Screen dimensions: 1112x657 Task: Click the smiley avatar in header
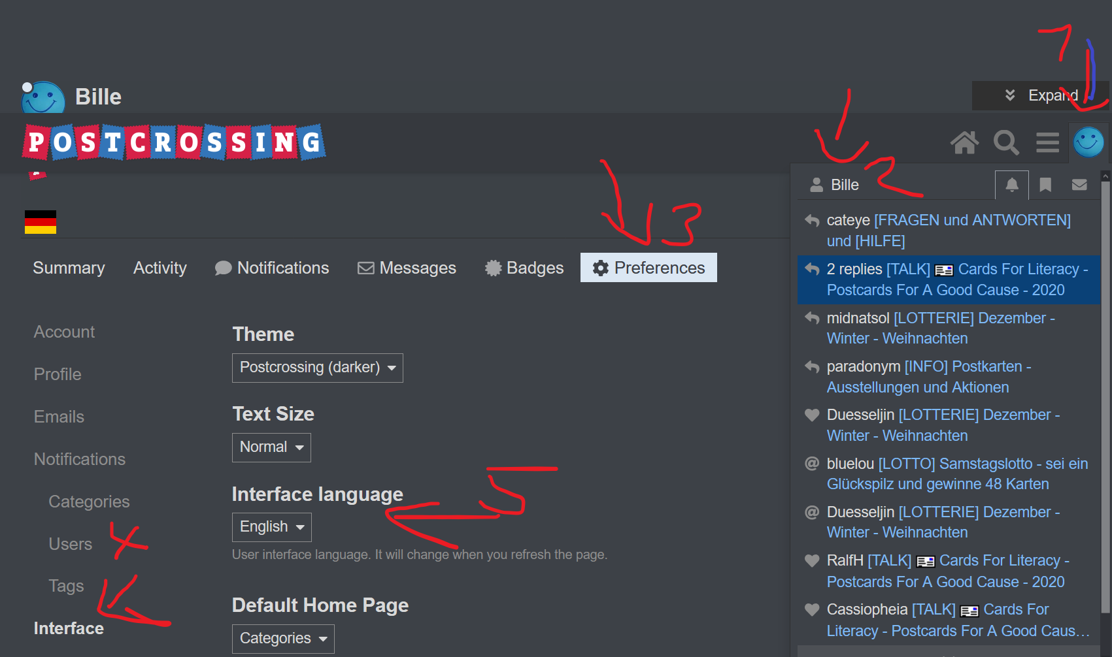[x=1088, y=142]
